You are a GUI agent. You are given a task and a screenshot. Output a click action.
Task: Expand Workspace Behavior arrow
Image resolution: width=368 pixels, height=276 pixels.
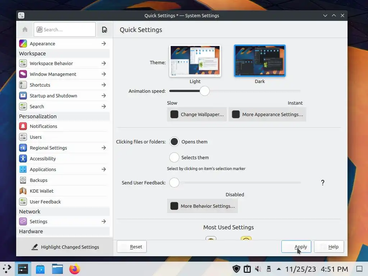point(104,63)
